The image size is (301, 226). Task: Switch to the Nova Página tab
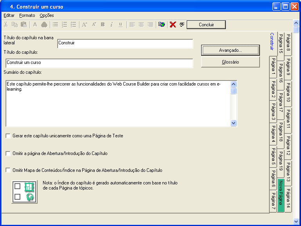pos(281,195)
